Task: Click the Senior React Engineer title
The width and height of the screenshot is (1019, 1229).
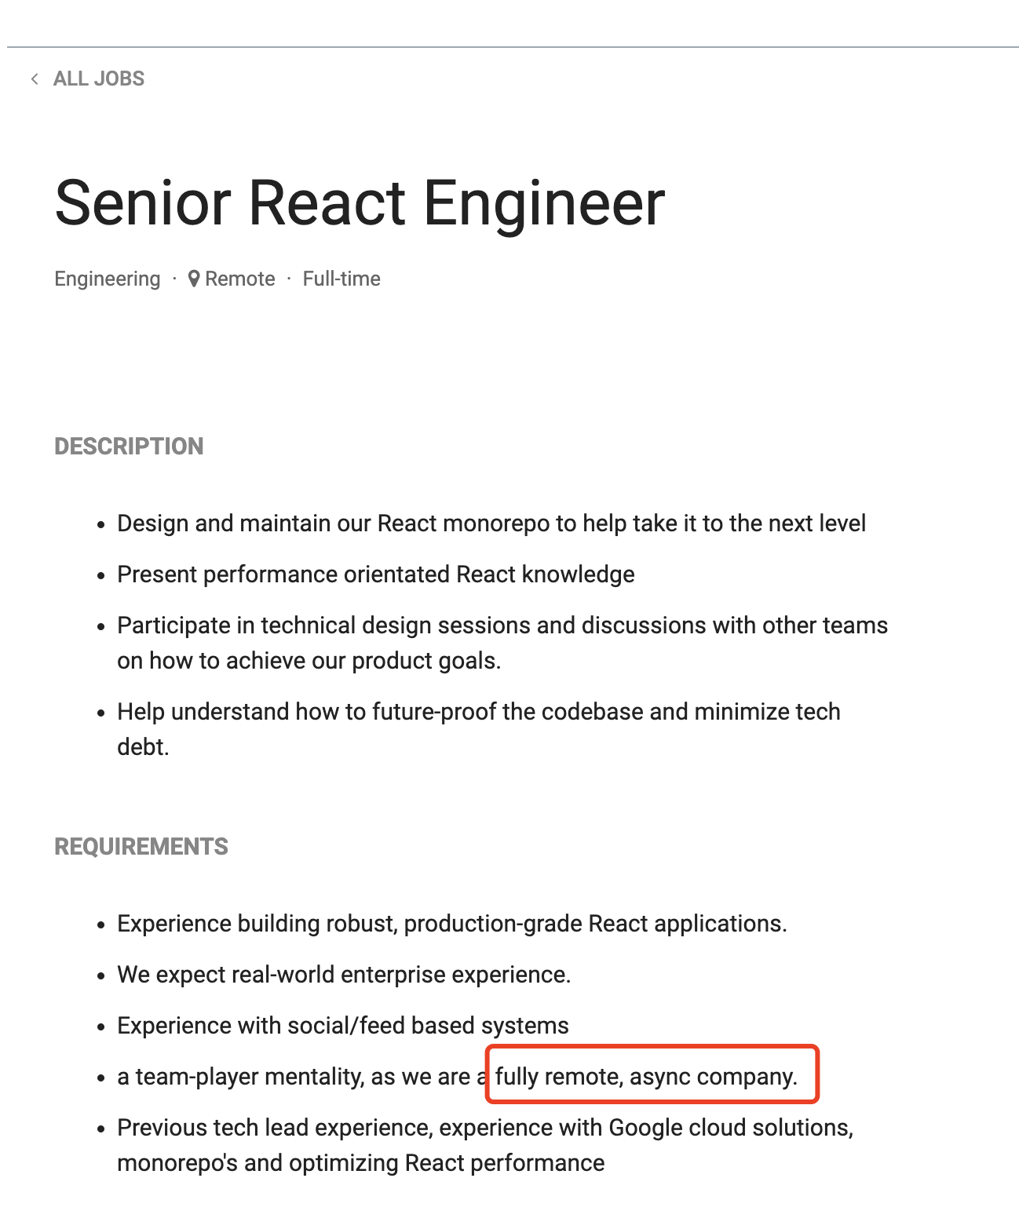Action: click(x=360, y=202)
